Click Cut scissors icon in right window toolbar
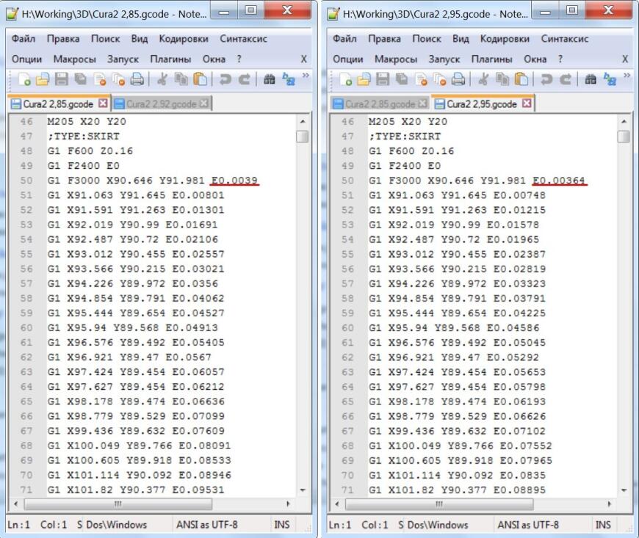Viewport: 639px width, 538px height. tap(483, 79)
